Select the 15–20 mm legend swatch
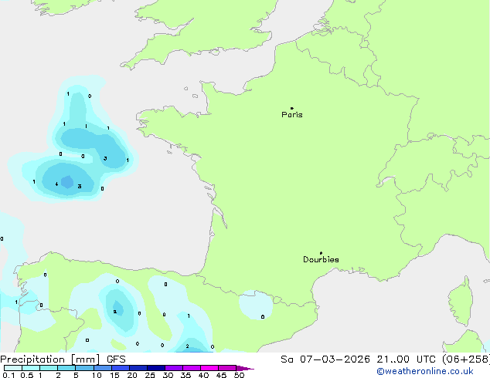 [120, 368]
